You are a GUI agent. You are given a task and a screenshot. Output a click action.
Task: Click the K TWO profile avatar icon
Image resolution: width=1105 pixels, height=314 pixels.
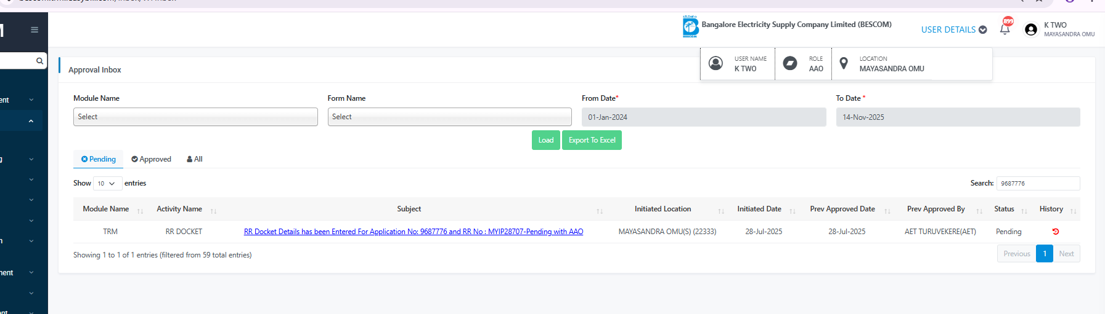(x=1031, y=29)
